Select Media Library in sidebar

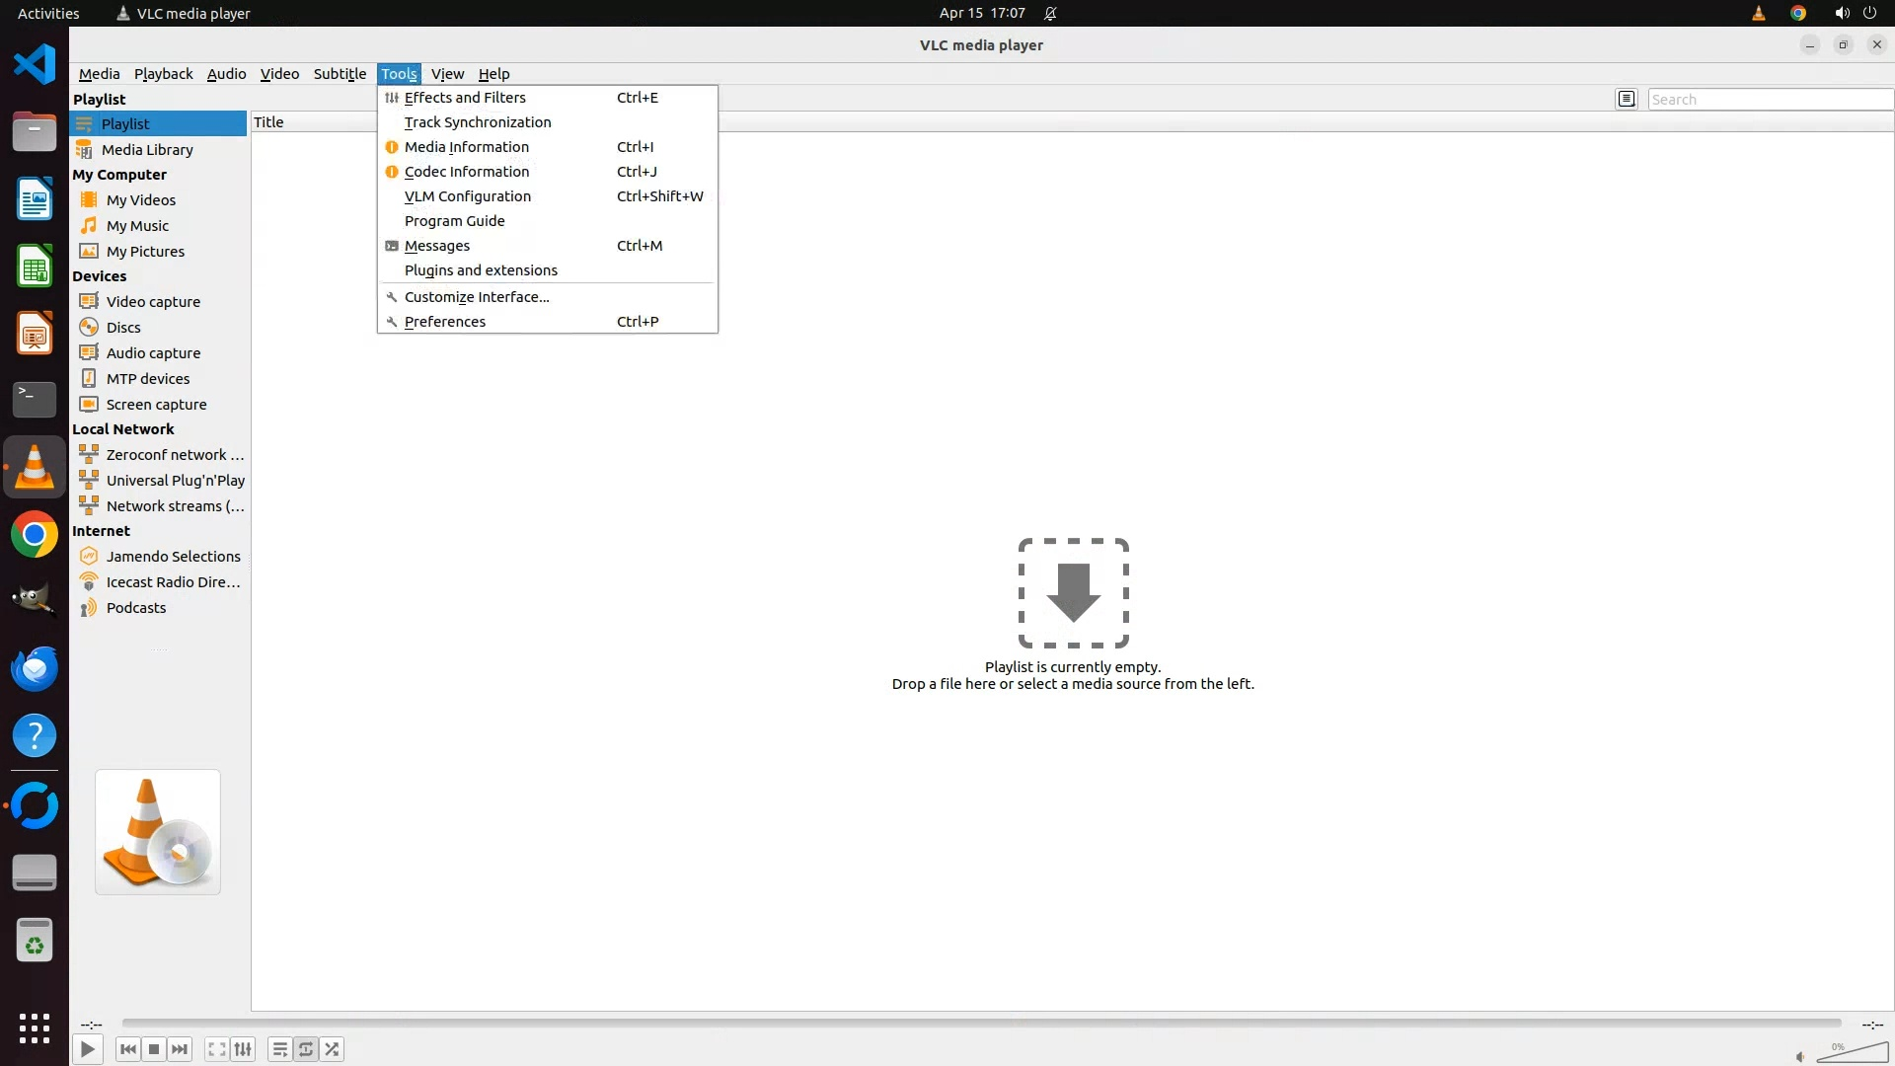[x=147, y=150]
